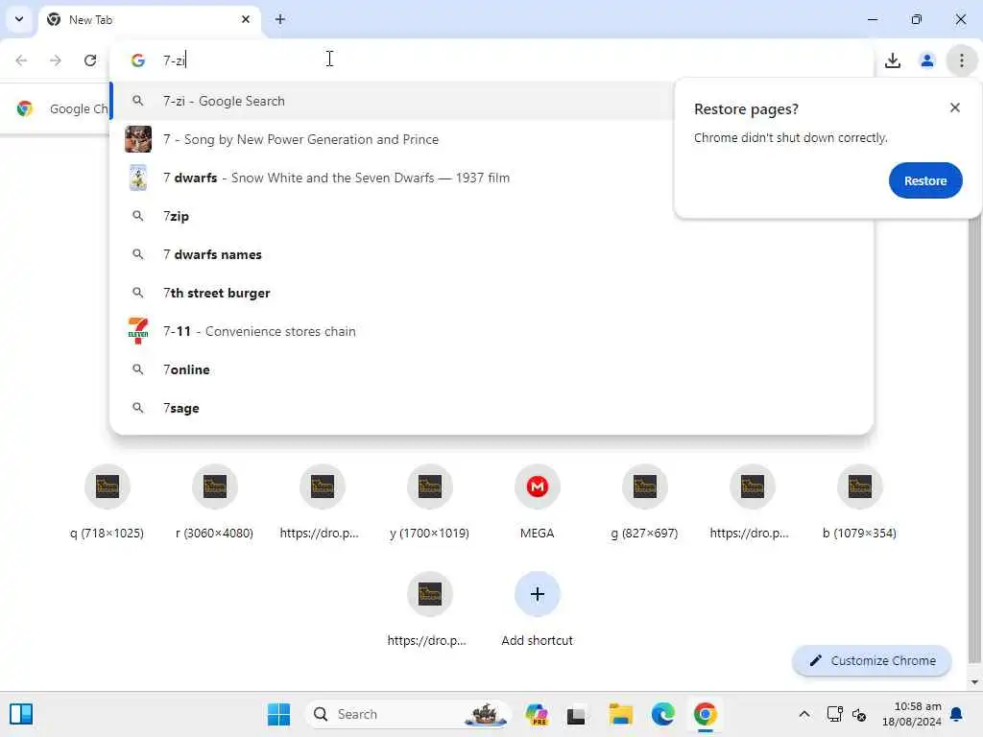This screenshot has width=983, height=737.
Task: Click the browser back arrow
Action: pyautogui.click(x=21, y=60)
